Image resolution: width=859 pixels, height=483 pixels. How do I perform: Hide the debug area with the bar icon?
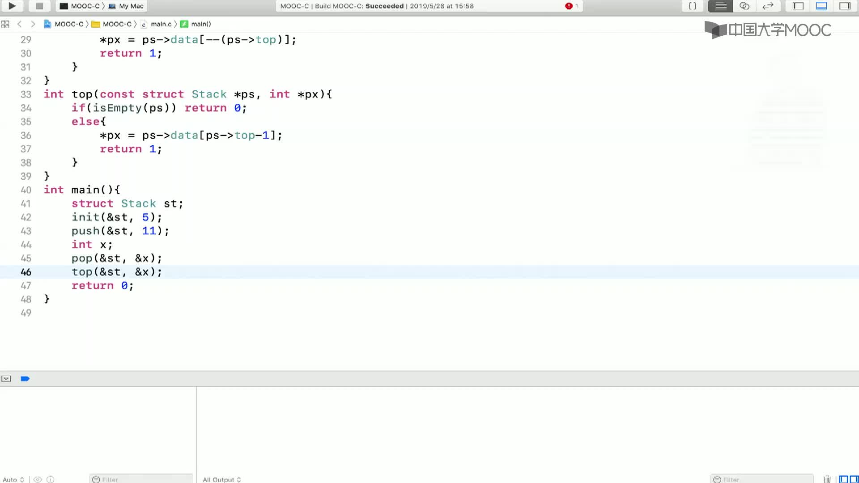click(6, 379)
